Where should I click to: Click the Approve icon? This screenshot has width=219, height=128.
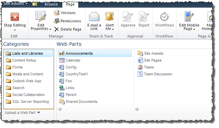tap(128, 17)
